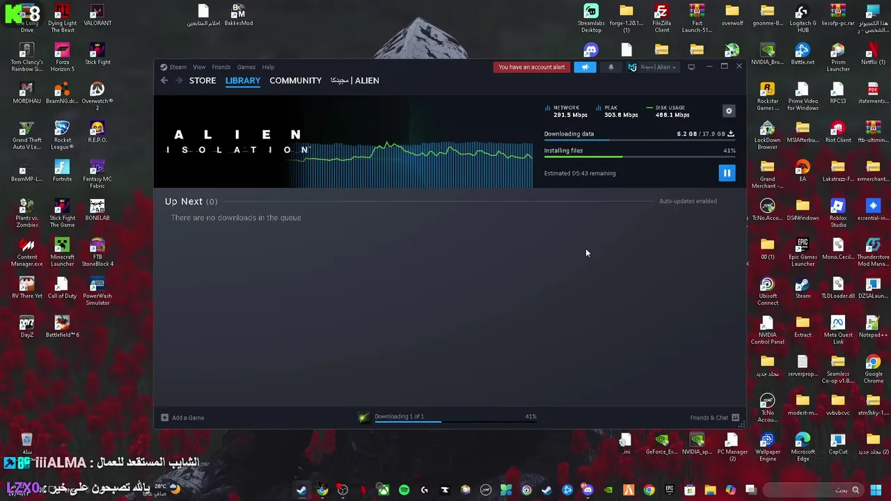Viewport: 891px width, 501px height.
Task: Open the Games menu
Action: (x=246, y=67)
